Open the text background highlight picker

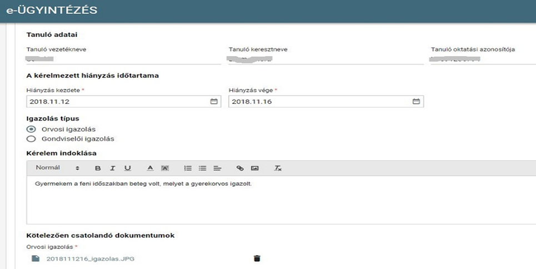(x=164, y=168)
